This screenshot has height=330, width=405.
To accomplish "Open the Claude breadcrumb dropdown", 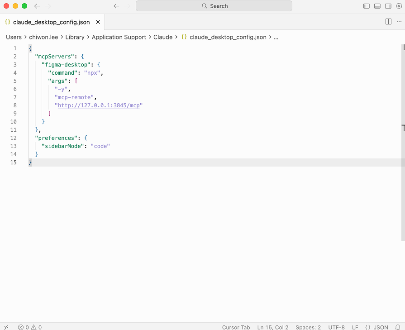I will (x=163, y=37).
